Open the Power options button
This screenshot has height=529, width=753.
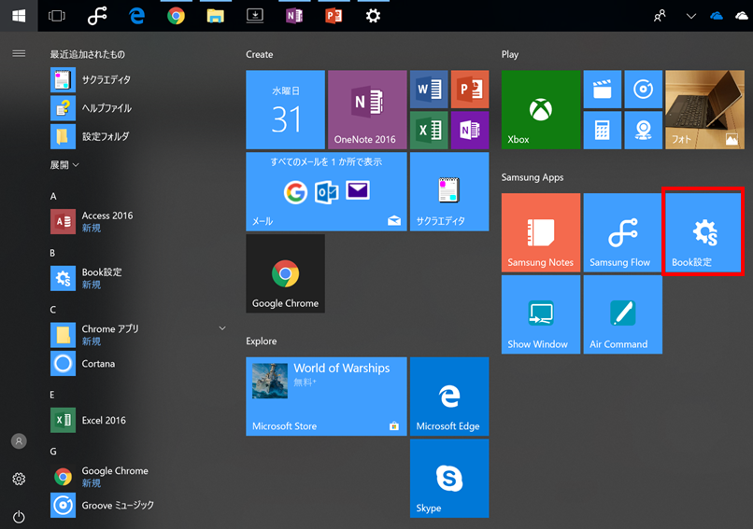tap(19, 517)
